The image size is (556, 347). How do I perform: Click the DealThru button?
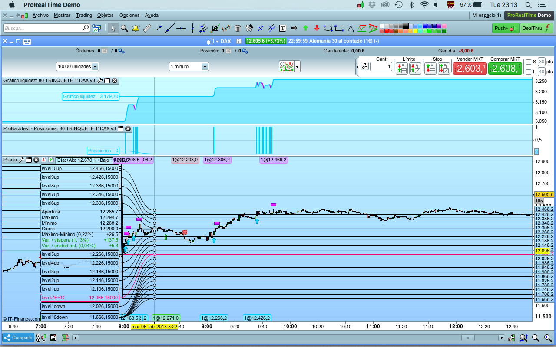tap(536, 28)
